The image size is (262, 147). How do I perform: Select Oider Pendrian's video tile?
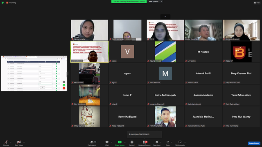point(203,30)
